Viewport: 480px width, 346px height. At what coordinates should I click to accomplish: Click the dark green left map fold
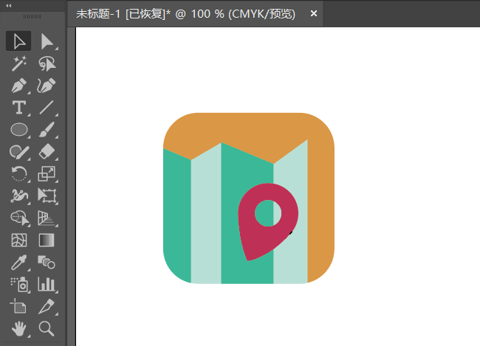tap(177, 214)
